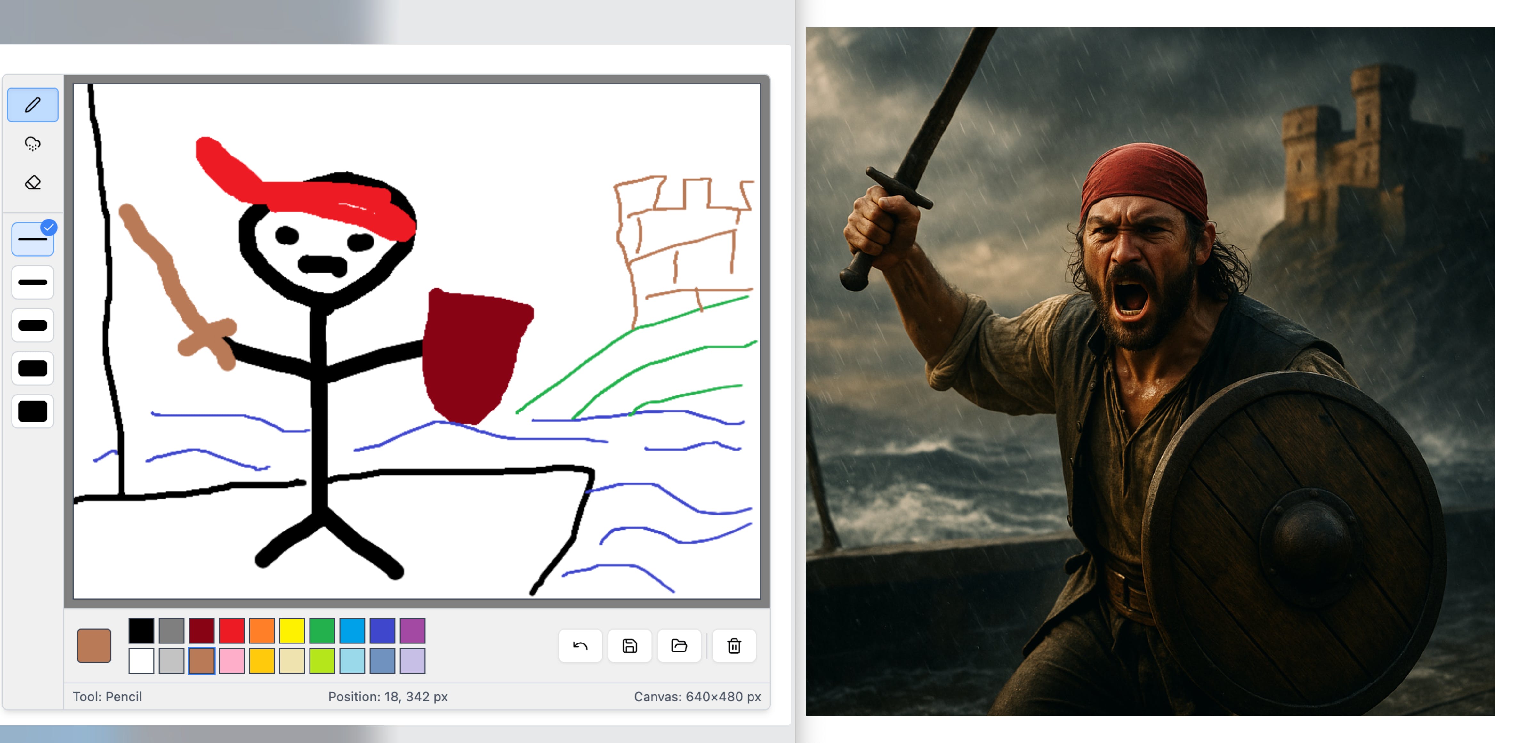Pick the black color swatch
Screen dimensions: 1514x743
point(141,630)
